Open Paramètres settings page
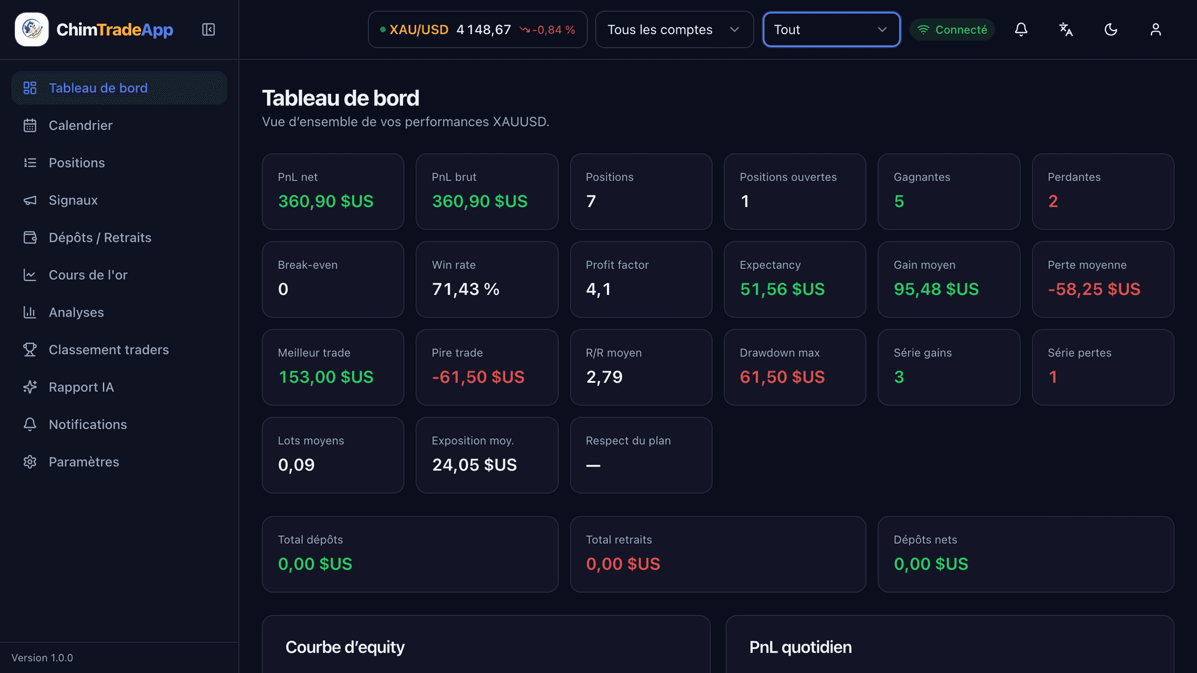Viewport: 1197px width, 673px height. click(119, 462)
